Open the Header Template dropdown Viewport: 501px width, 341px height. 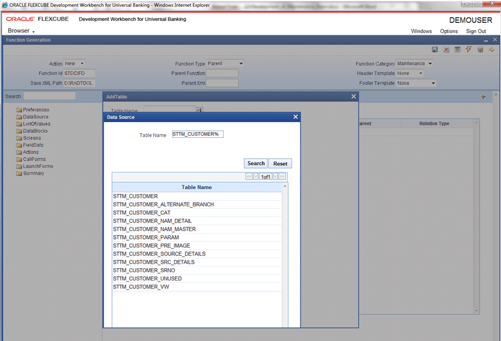pyautogui.click(x=410, y=74)
